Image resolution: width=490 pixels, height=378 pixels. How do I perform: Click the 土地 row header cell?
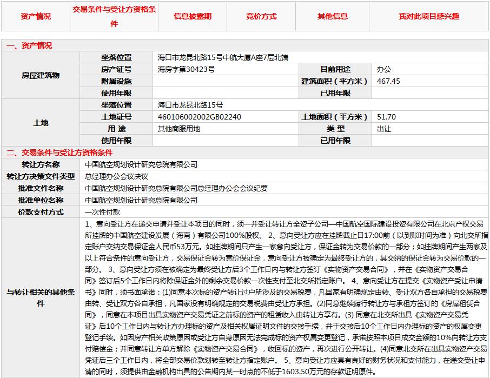click(x=41, y=123)
